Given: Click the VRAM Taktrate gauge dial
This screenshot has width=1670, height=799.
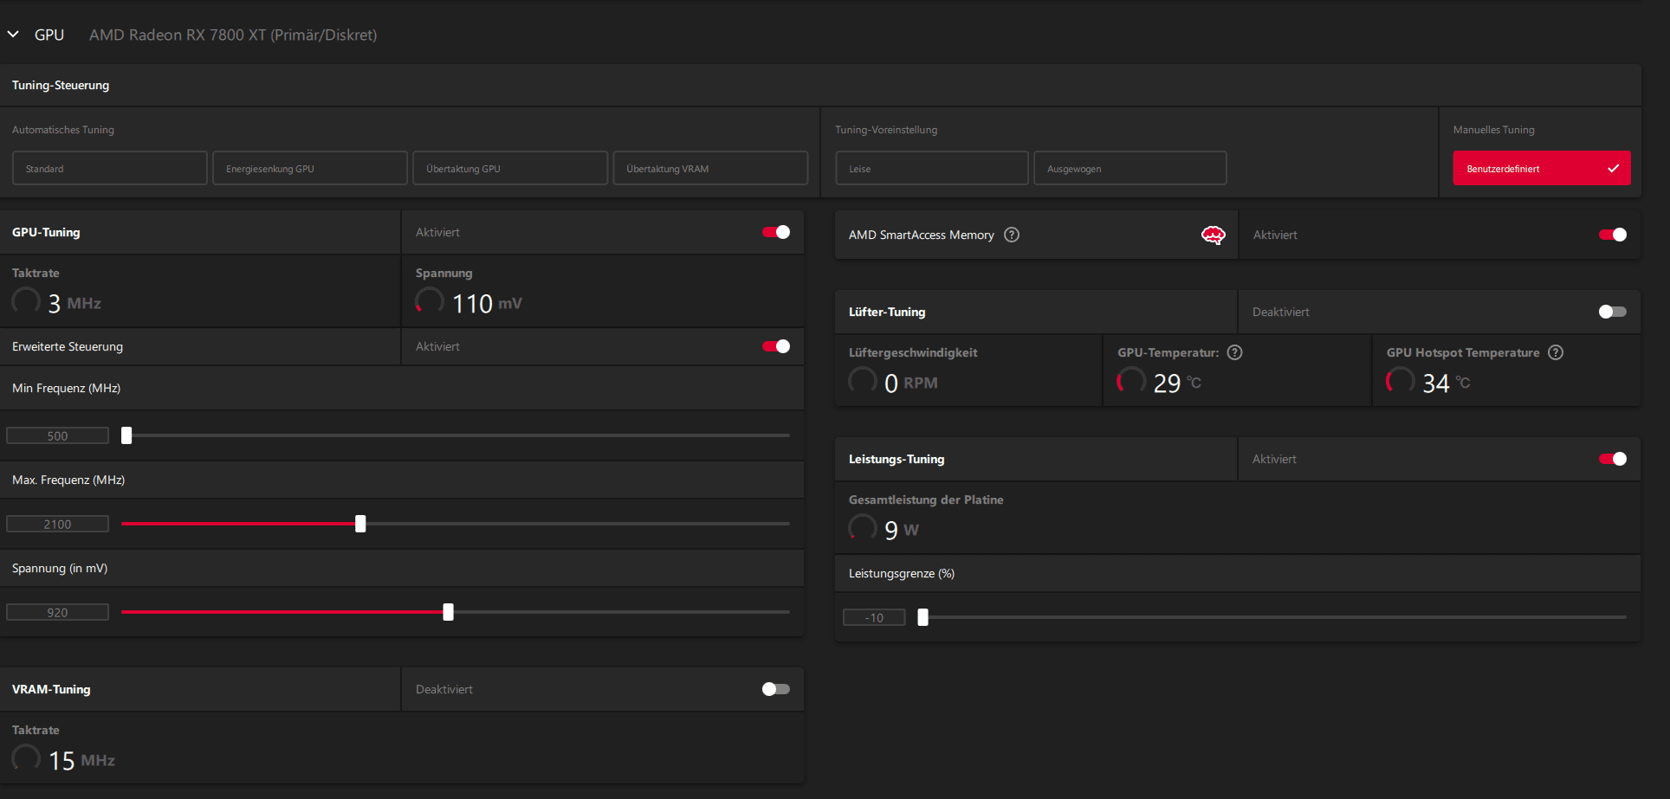Looking at the screenshot, I should pos(26,758).
